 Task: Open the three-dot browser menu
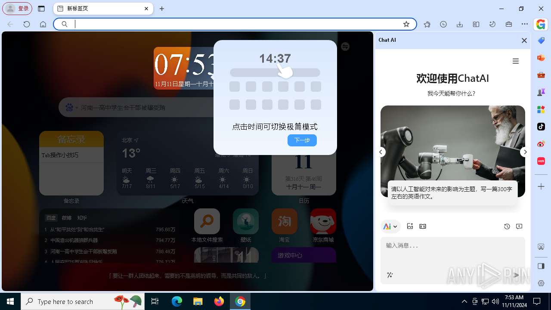(525, 25)
